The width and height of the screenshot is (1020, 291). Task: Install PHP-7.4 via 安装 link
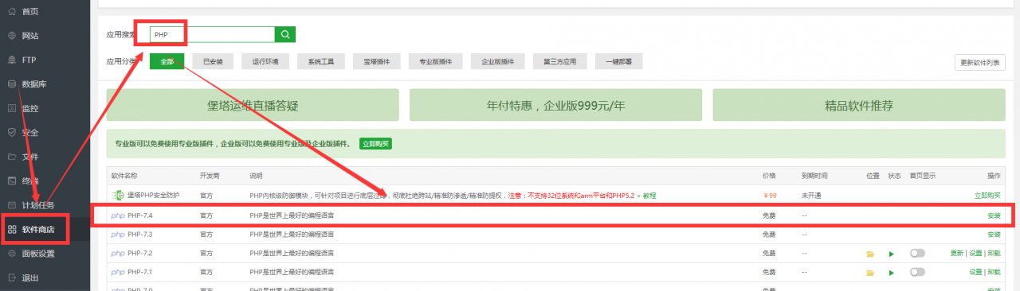pyautogui.click(x=994, y=215)
